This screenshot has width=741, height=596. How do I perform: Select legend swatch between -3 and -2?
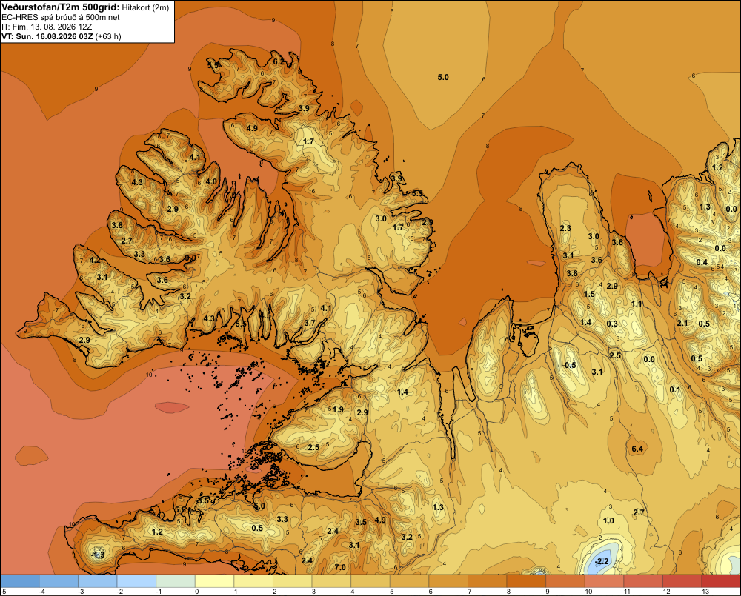[x=97, y=581]
